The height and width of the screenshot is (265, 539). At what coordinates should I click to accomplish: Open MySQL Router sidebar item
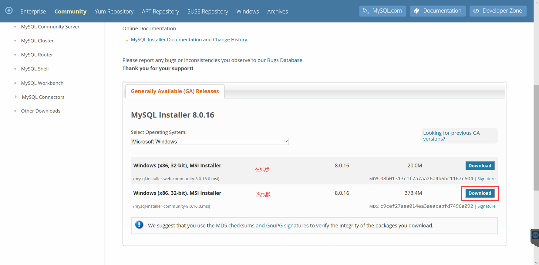click(37, 55)
